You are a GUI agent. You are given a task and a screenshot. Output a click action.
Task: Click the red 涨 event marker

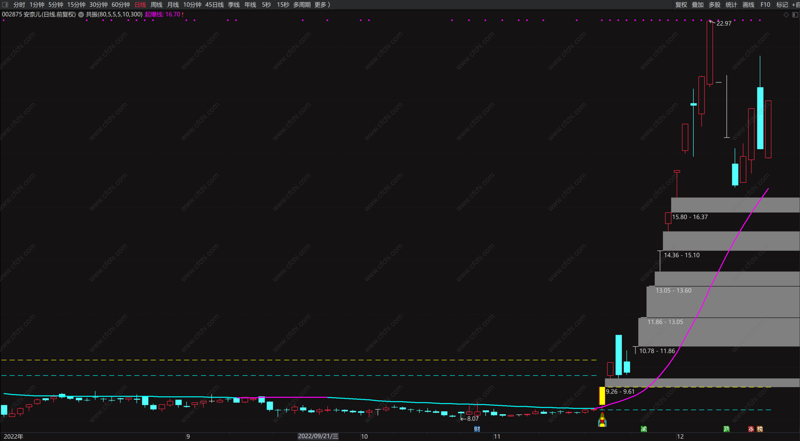751,429
